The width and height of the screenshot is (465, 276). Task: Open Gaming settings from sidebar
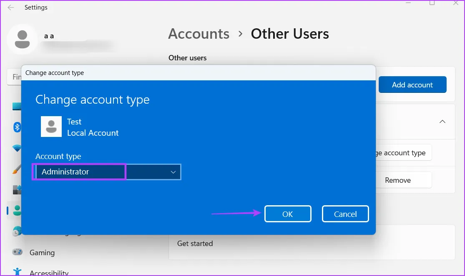coord(42,252)
